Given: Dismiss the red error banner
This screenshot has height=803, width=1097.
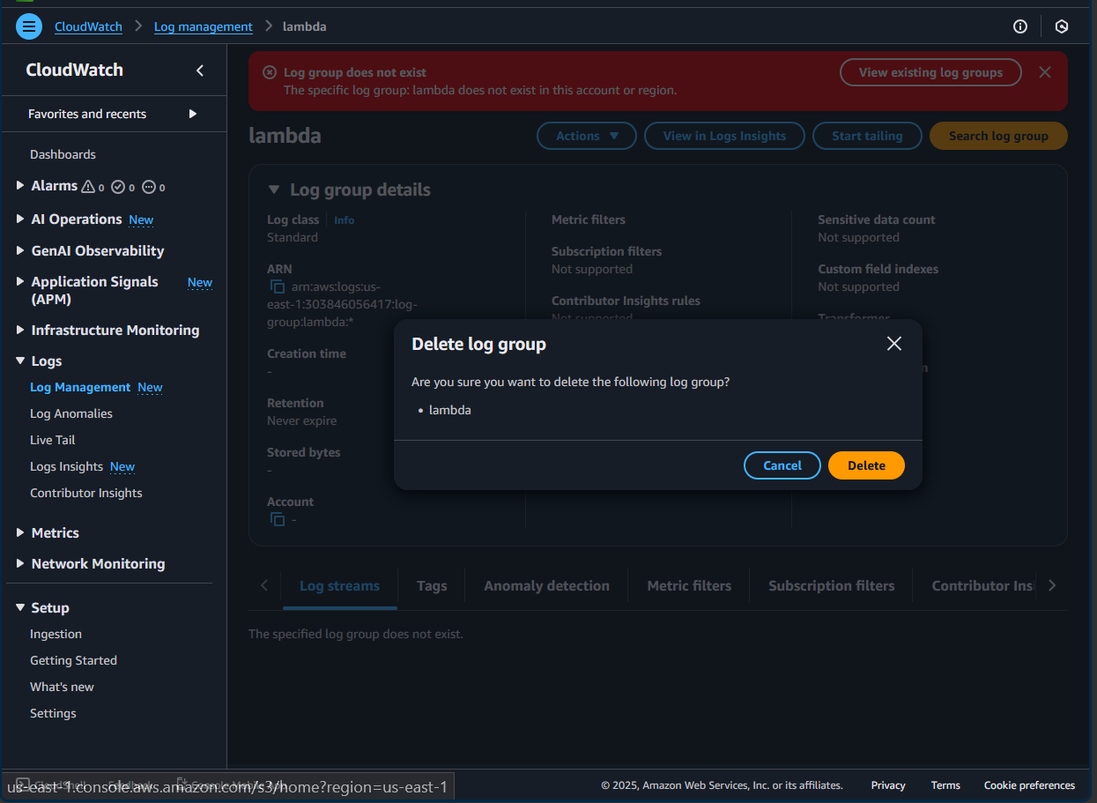Looking at the screenshot, I should click(1045, 72).
